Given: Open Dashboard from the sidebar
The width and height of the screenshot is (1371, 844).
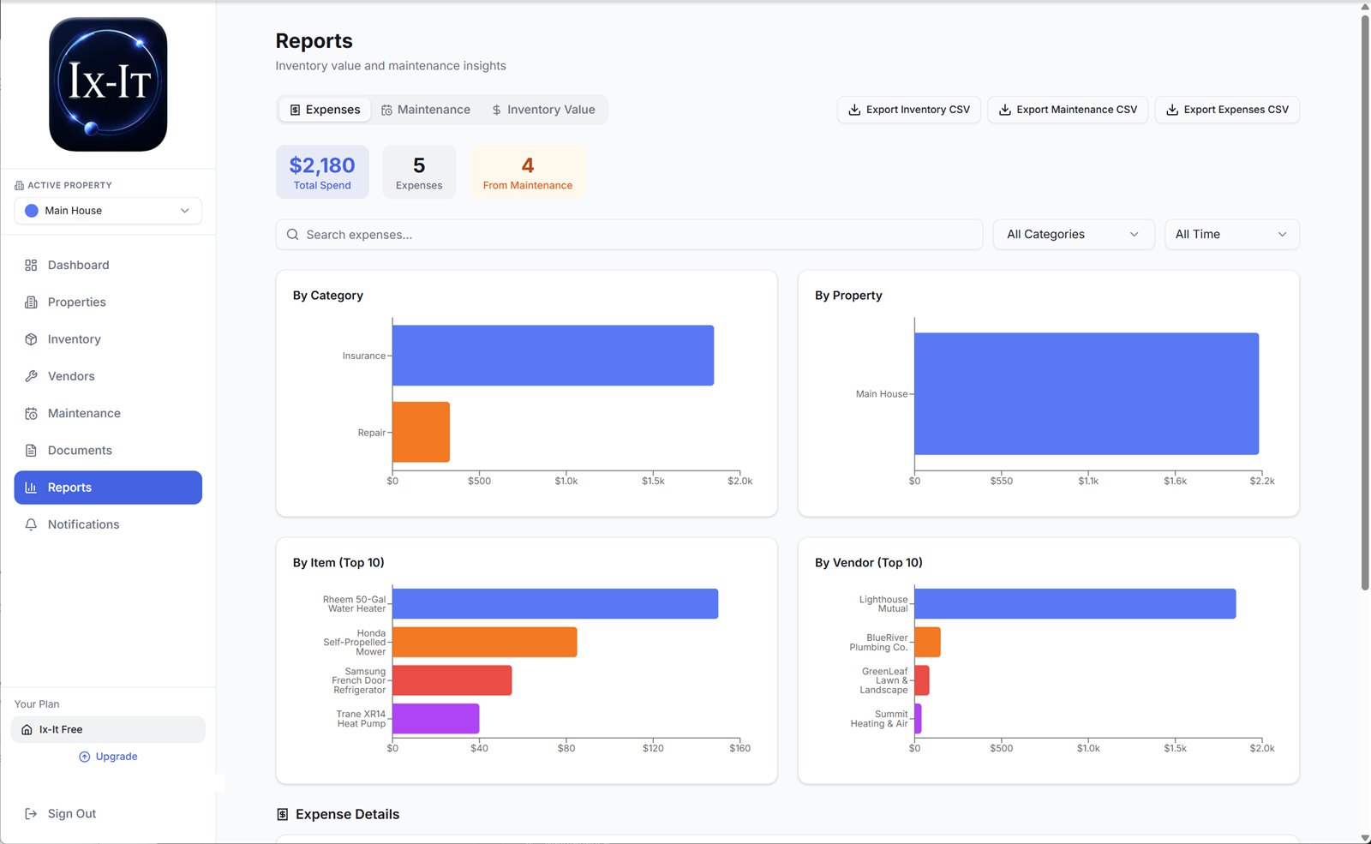Looking at the screenshot, I should [108, 266].
